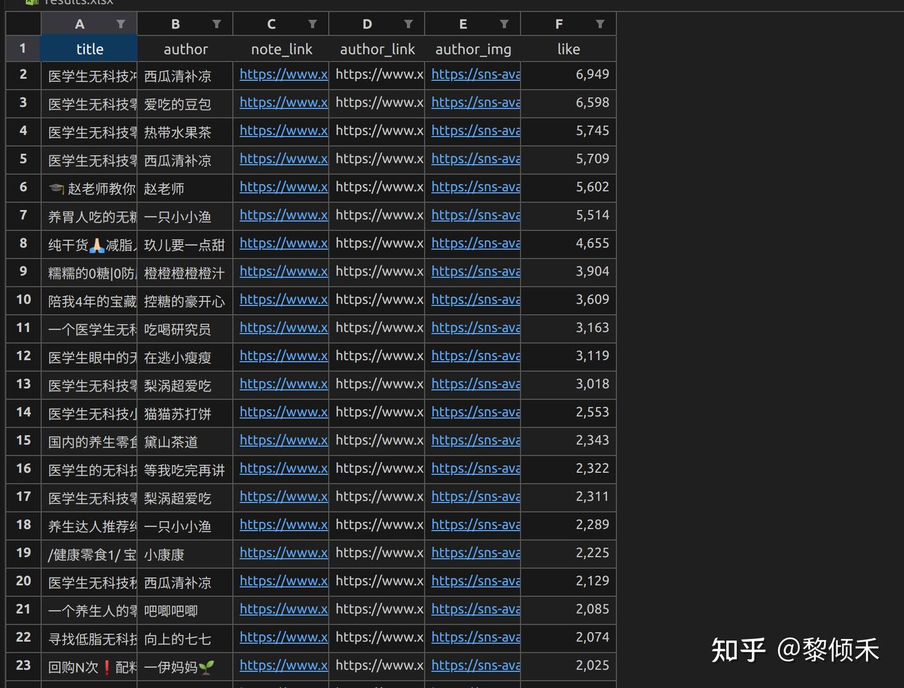Select author cell '向上的七七'
This screenshot has height=688, width=904.
(x=185, y=638)
